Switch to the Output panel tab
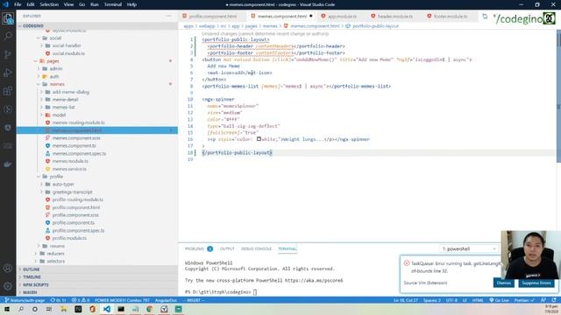 click(x=227, y=248)
